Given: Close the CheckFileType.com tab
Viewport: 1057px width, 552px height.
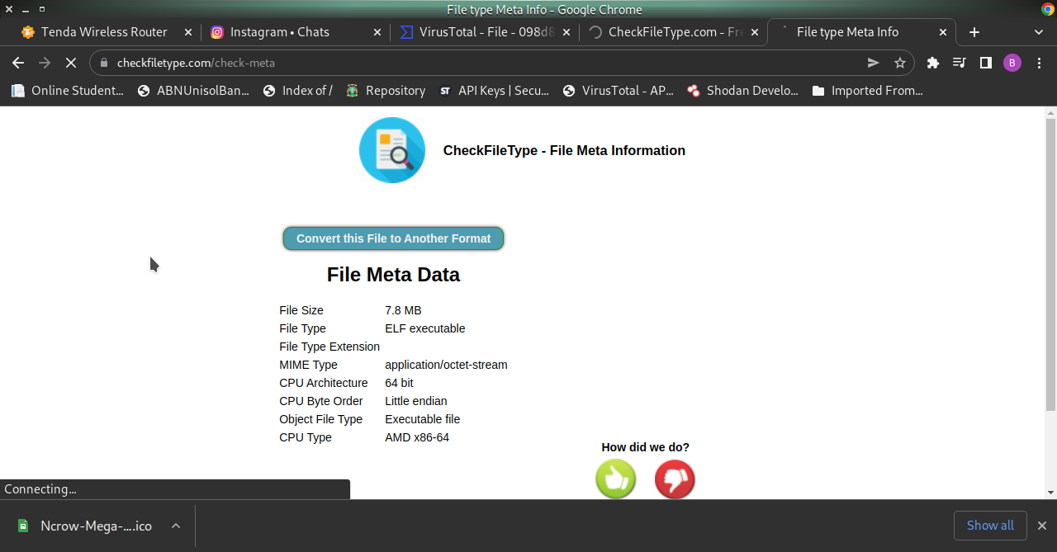Looking at the screenshot, I should [x=755, y=32].
